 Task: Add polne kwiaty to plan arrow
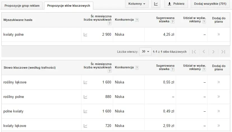coord(219,111)
